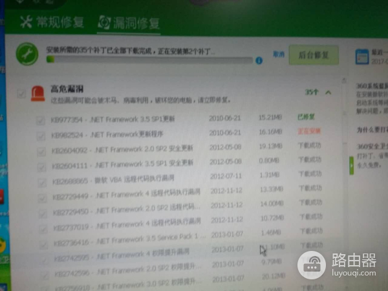Toggle checkbox for KB977354 patch
The image size is (388, 291).
click(x=40, y=120)
